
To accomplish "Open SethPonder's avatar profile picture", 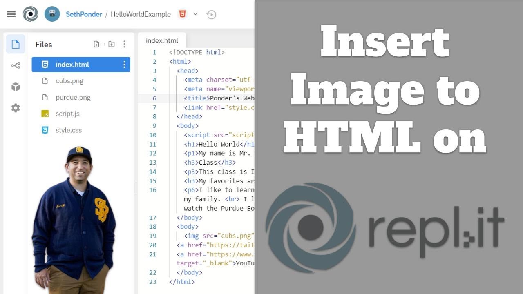I will pos(52,14).
